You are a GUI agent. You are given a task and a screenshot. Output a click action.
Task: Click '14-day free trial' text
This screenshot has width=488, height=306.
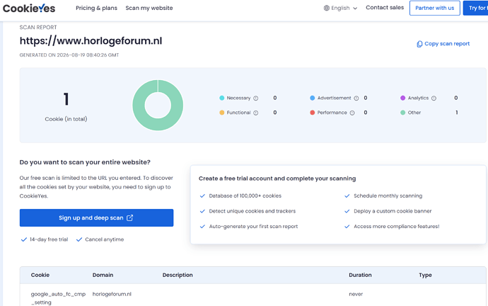click(49, 239)
